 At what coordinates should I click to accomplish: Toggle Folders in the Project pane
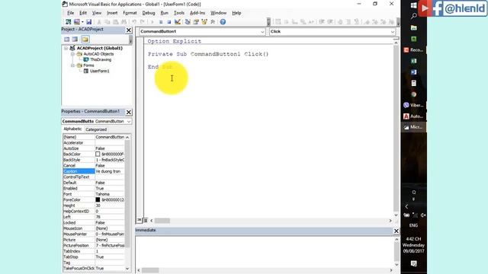(85, 39)
